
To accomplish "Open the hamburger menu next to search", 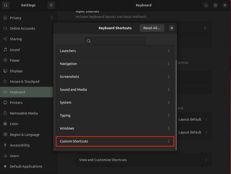I will click(x=51, y=5).
